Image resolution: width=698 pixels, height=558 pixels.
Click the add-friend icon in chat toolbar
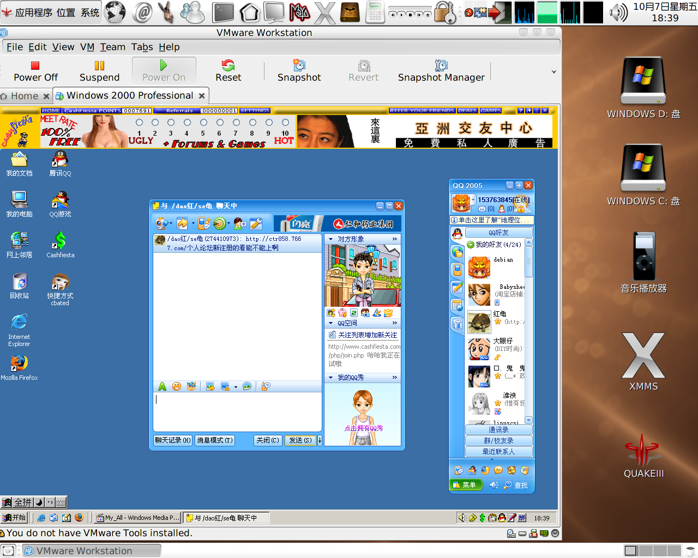pyautogui.click(x=240, y=223)
